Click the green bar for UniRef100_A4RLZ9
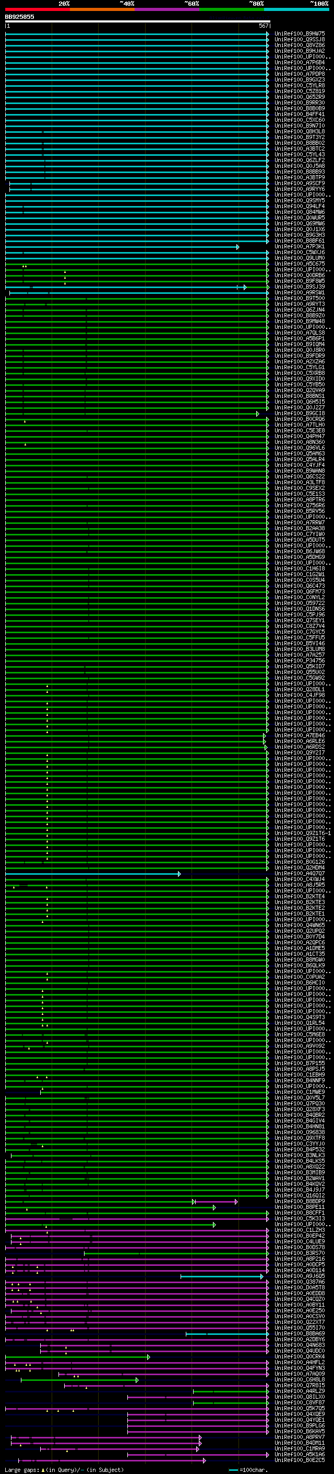Image resolution: width=334 pixels, height=1474 pixels. click(x=231, y=1391)
